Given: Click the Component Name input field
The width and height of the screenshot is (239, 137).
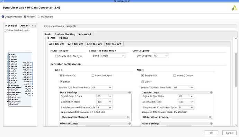Looking at the screenshot, I should click(151, 26).
